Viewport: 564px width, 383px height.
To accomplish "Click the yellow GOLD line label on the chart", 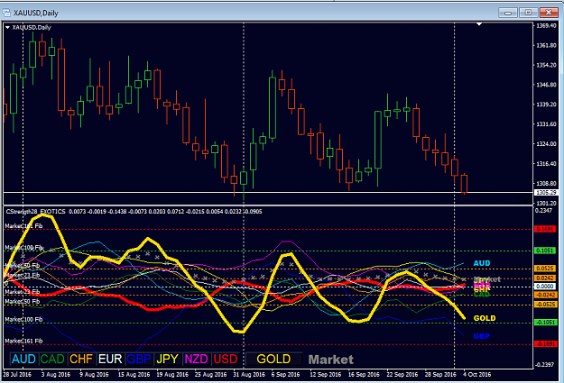I will pos(485,318).
